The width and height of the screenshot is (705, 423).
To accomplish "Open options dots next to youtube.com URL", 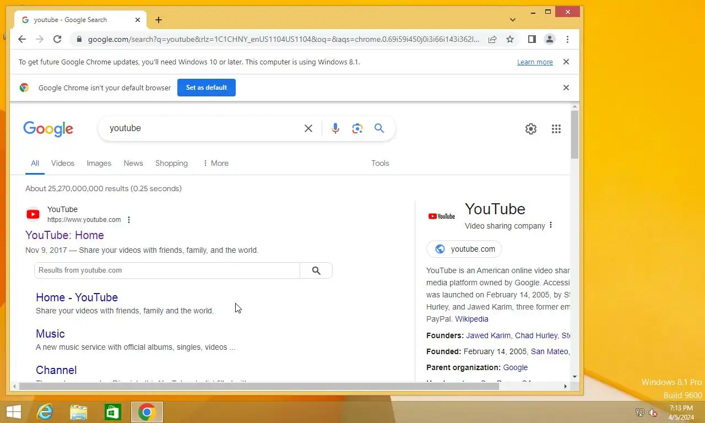I will click(129, 220).
